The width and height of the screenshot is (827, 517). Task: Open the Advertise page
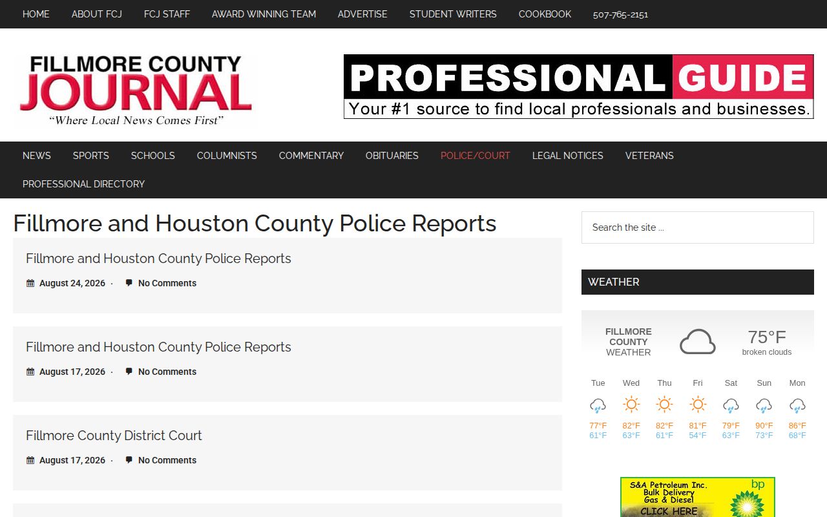click(362, 14)
